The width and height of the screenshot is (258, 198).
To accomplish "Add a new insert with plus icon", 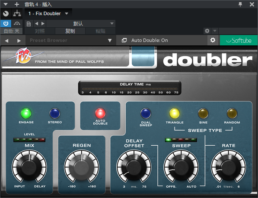I will click(17, 4).
